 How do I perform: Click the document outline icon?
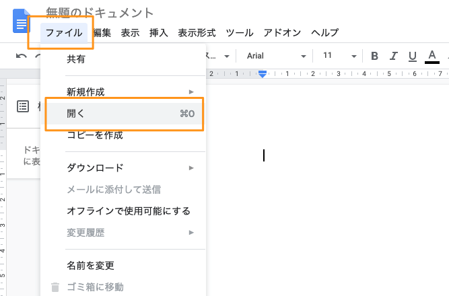click(23, 106)
